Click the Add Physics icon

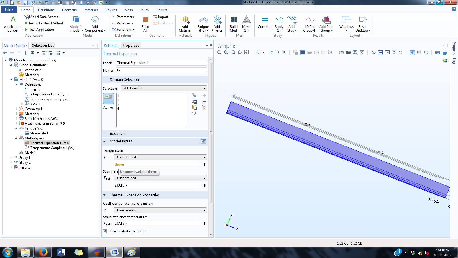tap(217, 24)
